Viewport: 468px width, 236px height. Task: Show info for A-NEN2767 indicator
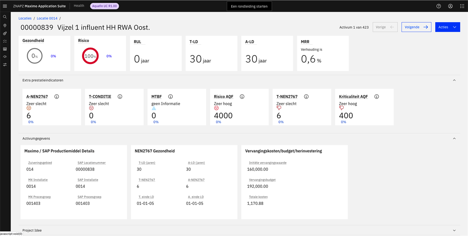point(57,97)
